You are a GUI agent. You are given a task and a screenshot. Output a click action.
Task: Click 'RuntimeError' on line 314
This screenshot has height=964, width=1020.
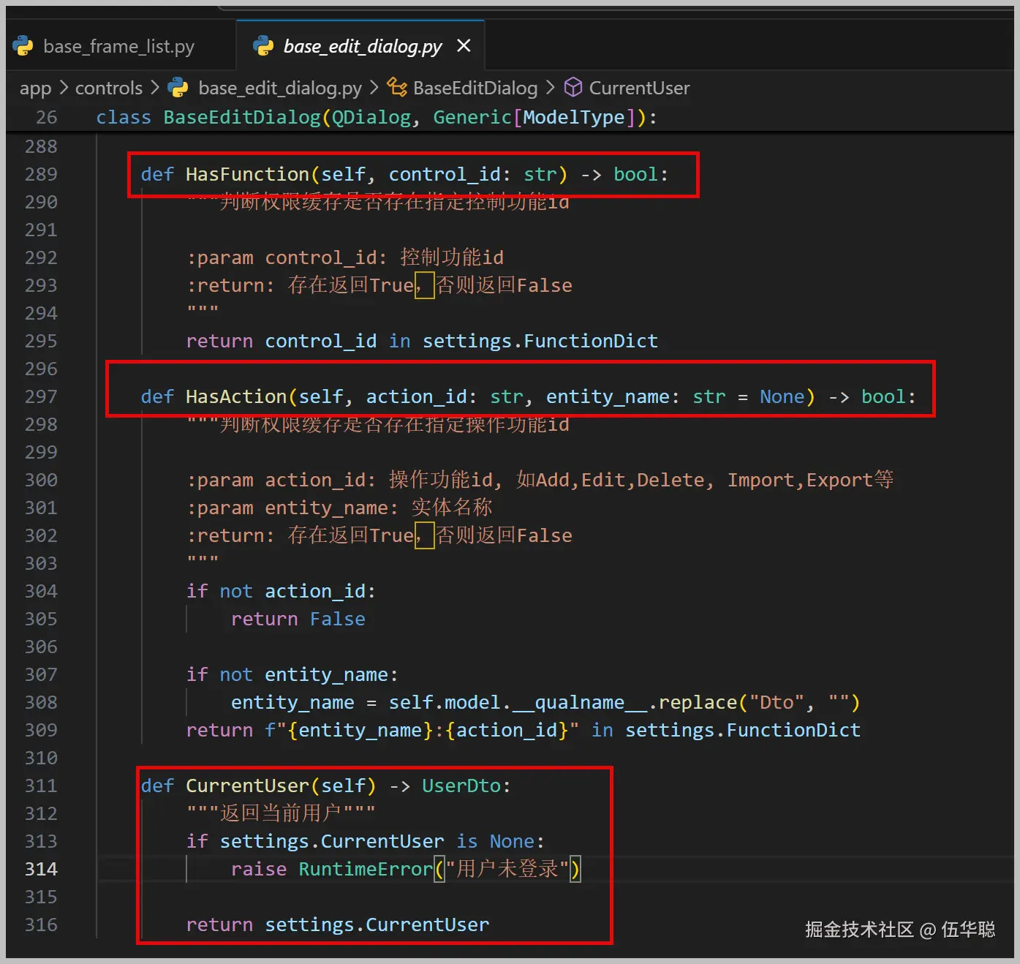tap(366, 869)
